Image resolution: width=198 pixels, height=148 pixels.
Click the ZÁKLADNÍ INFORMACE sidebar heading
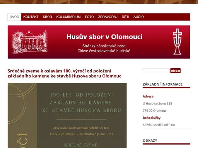coord(162,84)
